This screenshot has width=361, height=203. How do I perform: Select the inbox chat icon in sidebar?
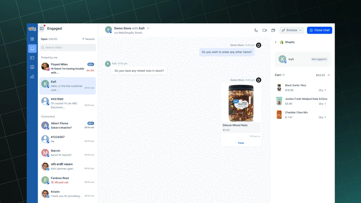coord(32,48)
